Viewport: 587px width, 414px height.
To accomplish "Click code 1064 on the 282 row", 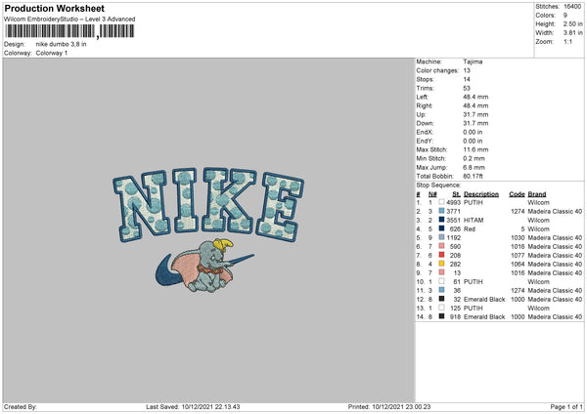I will [x=518, y=265].
